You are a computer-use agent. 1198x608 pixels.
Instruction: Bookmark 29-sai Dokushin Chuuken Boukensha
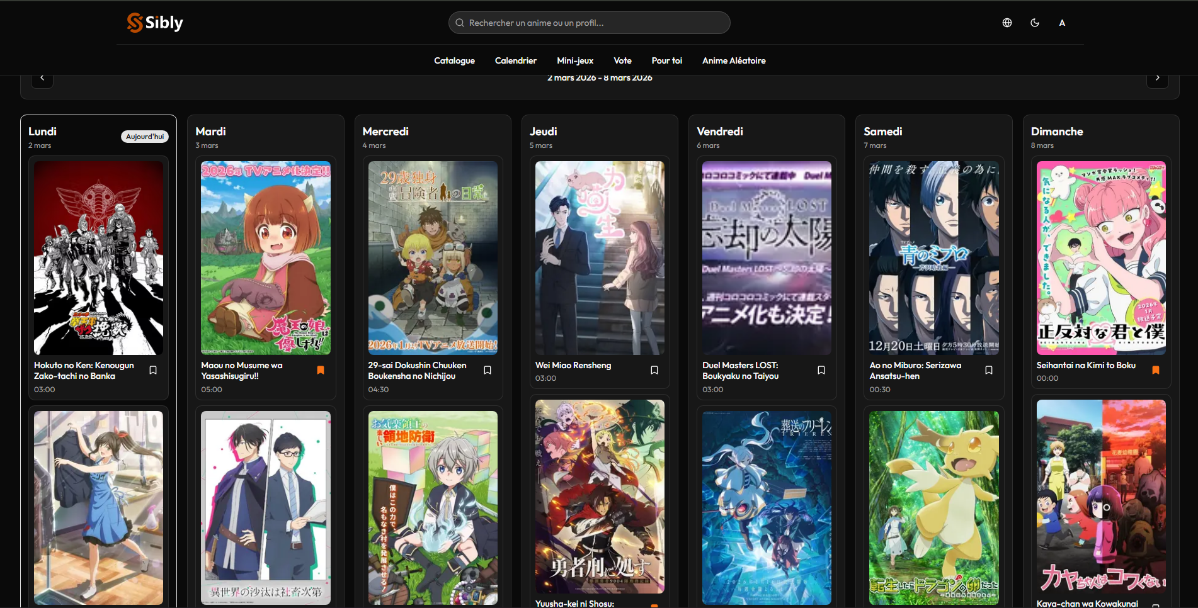(488, 370)
